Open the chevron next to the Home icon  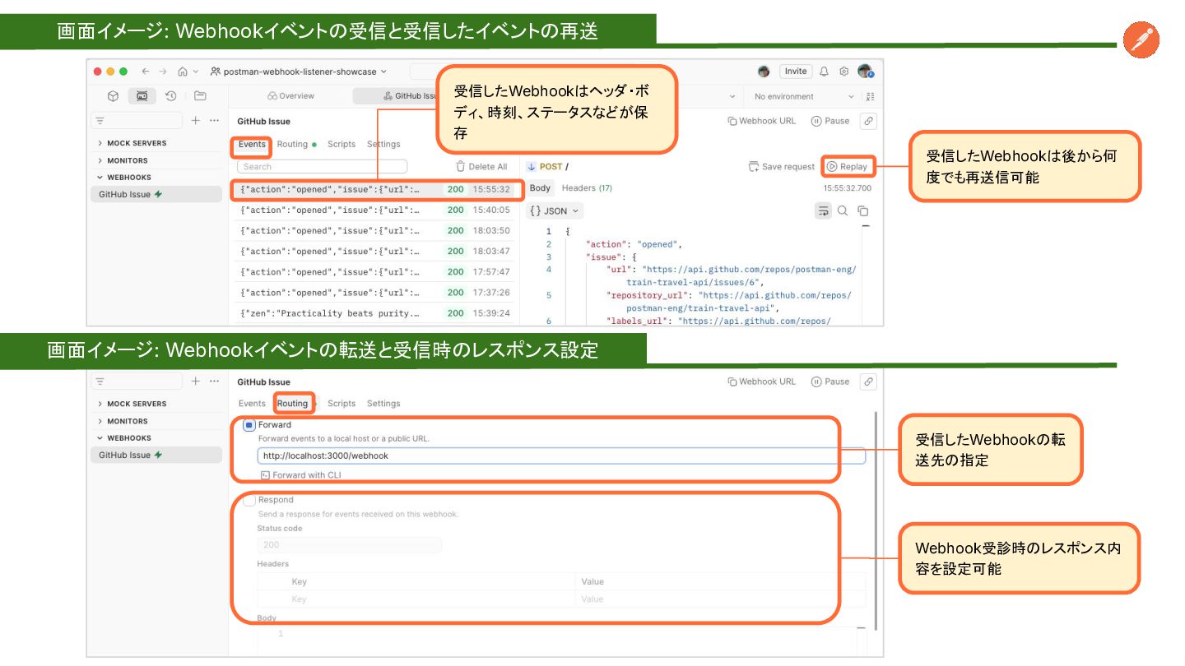tap(195, 72)
